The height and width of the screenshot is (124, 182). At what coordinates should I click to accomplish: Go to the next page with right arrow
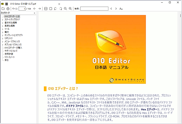point(39,9)
